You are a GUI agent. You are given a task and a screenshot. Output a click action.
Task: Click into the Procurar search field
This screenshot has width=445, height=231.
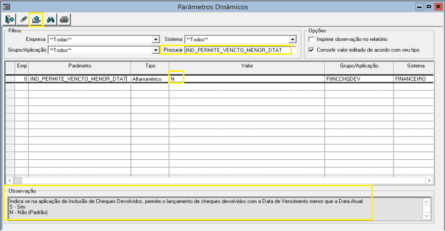pos(240,50)
